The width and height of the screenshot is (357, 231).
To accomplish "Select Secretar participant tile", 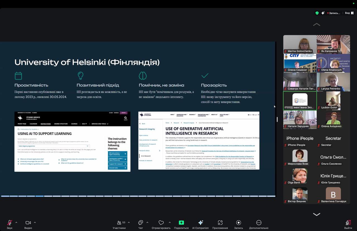I will click(333, 138).
